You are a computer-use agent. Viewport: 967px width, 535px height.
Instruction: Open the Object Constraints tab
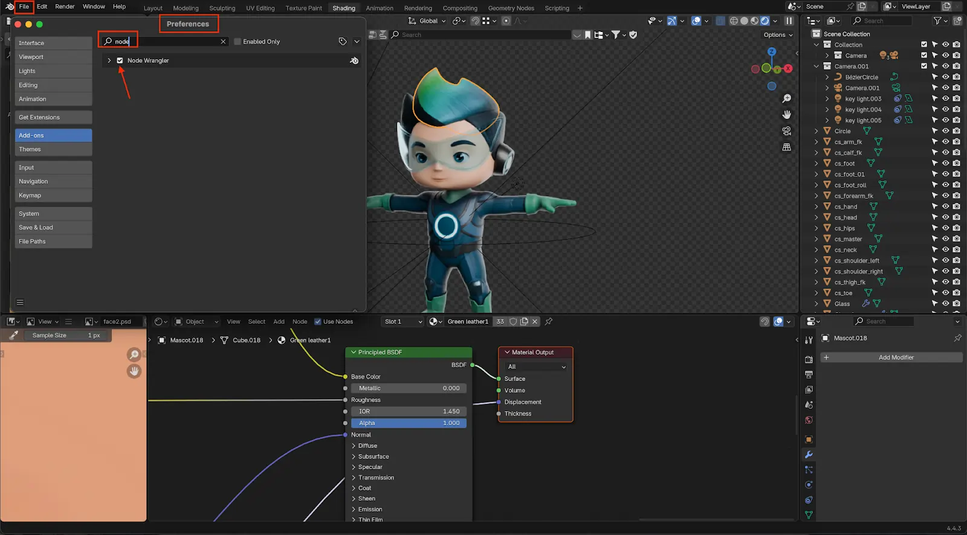tap(809, 500)
